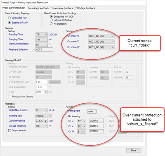
Task: Open the Sampling Time ADC clk dropdown
Action: 42,35
